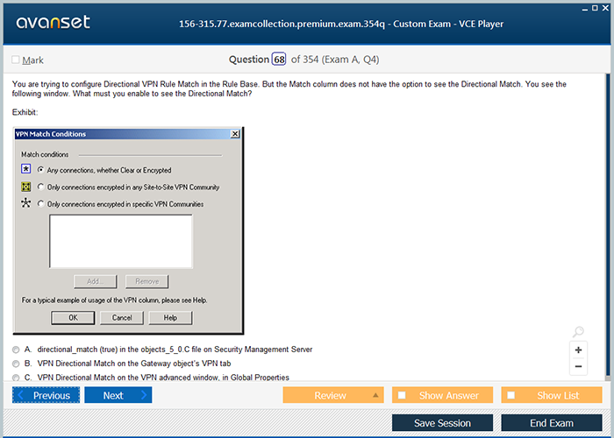The width and height of the screenshot is (614, 438).
Task: Choose answer C Global Properties option
Action: 16,378
